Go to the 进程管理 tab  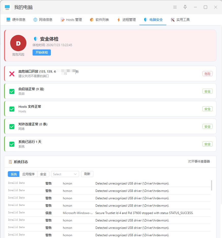point(126,20)
